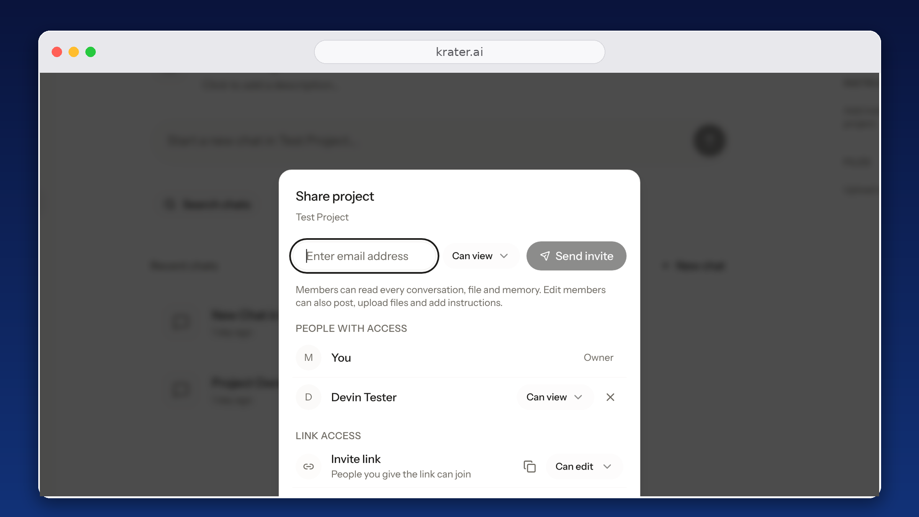Click the yellow minimize window button
The height and width of the screenshot is (517, 919).
click(x=74, y=52)
